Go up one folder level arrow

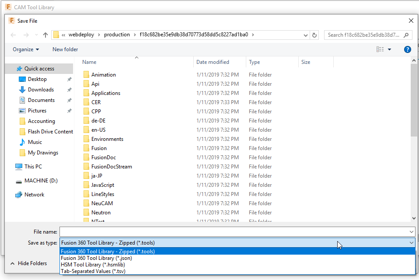pyautogui.click(x=45, y=35)
